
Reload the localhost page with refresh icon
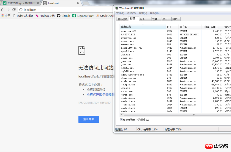pyautogui.click(x=14, y=10)
